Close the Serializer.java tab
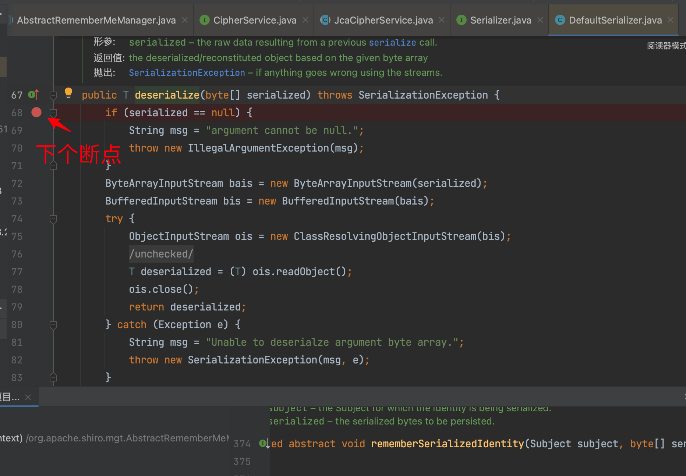This screenshot has width=686, height=476. [x=540, y=20]
